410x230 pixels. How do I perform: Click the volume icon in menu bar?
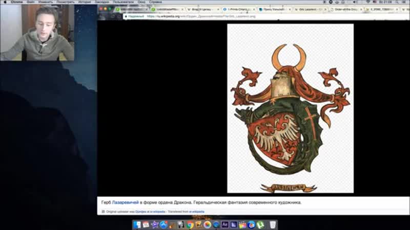(355, 2)
